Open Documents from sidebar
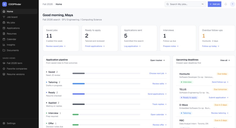The height and width of the screenshot is (128, 236). point(19,50)
